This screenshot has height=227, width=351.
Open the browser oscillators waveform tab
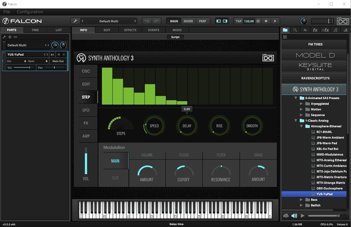[x=305, y=30]
